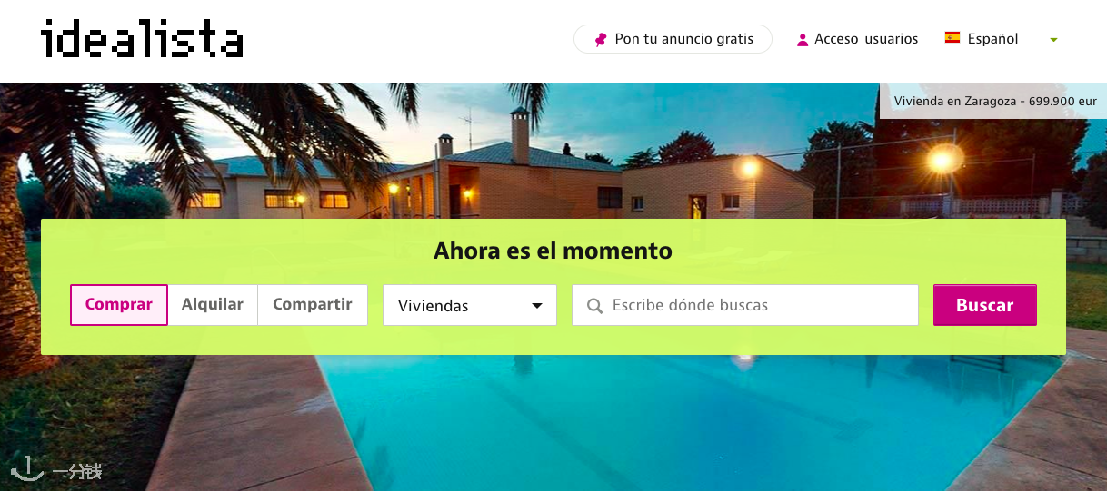Open the Viviendas property type dropdown
The image size is (1107, 492).
(470, 305)
